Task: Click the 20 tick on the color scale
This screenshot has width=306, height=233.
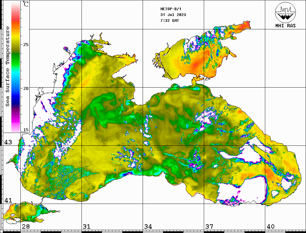Action: (x=26, y=88)
